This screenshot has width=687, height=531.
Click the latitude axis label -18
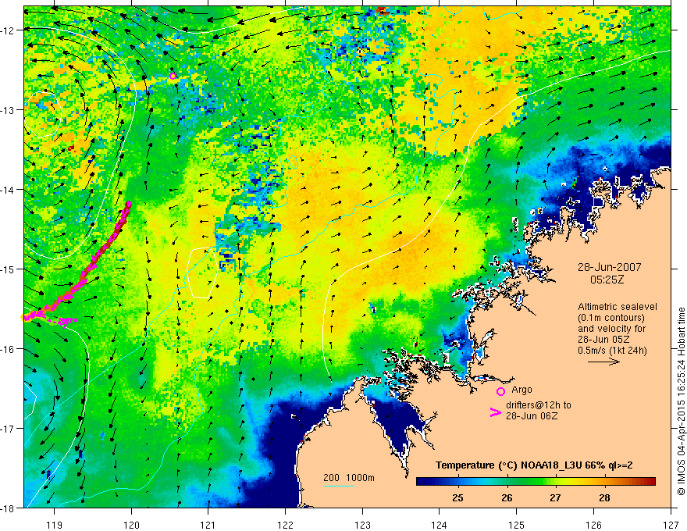(8, 508)
